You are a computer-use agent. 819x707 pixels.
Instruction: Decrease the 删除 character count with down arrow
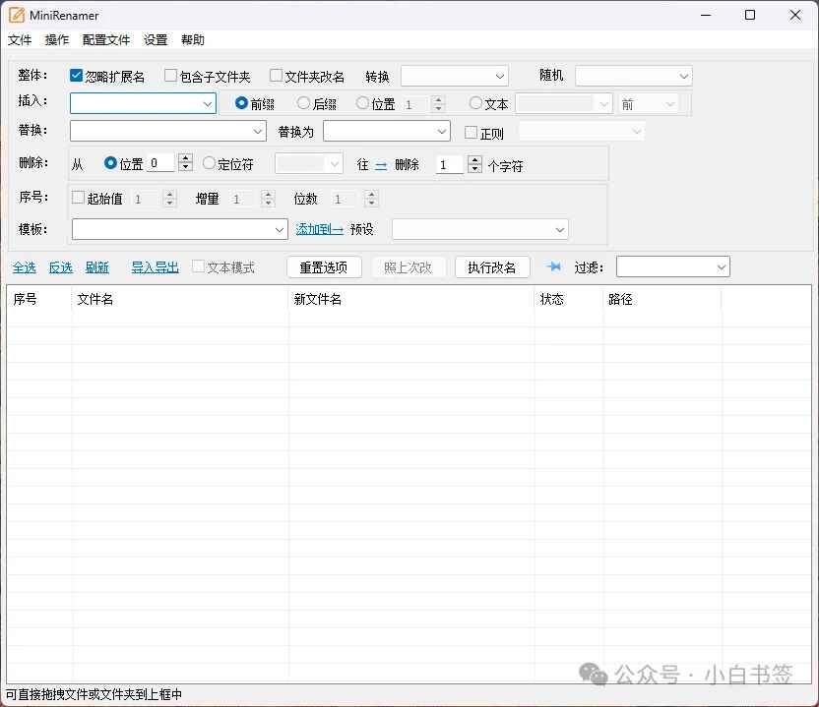pyautogui.click(x=474, y=169)
